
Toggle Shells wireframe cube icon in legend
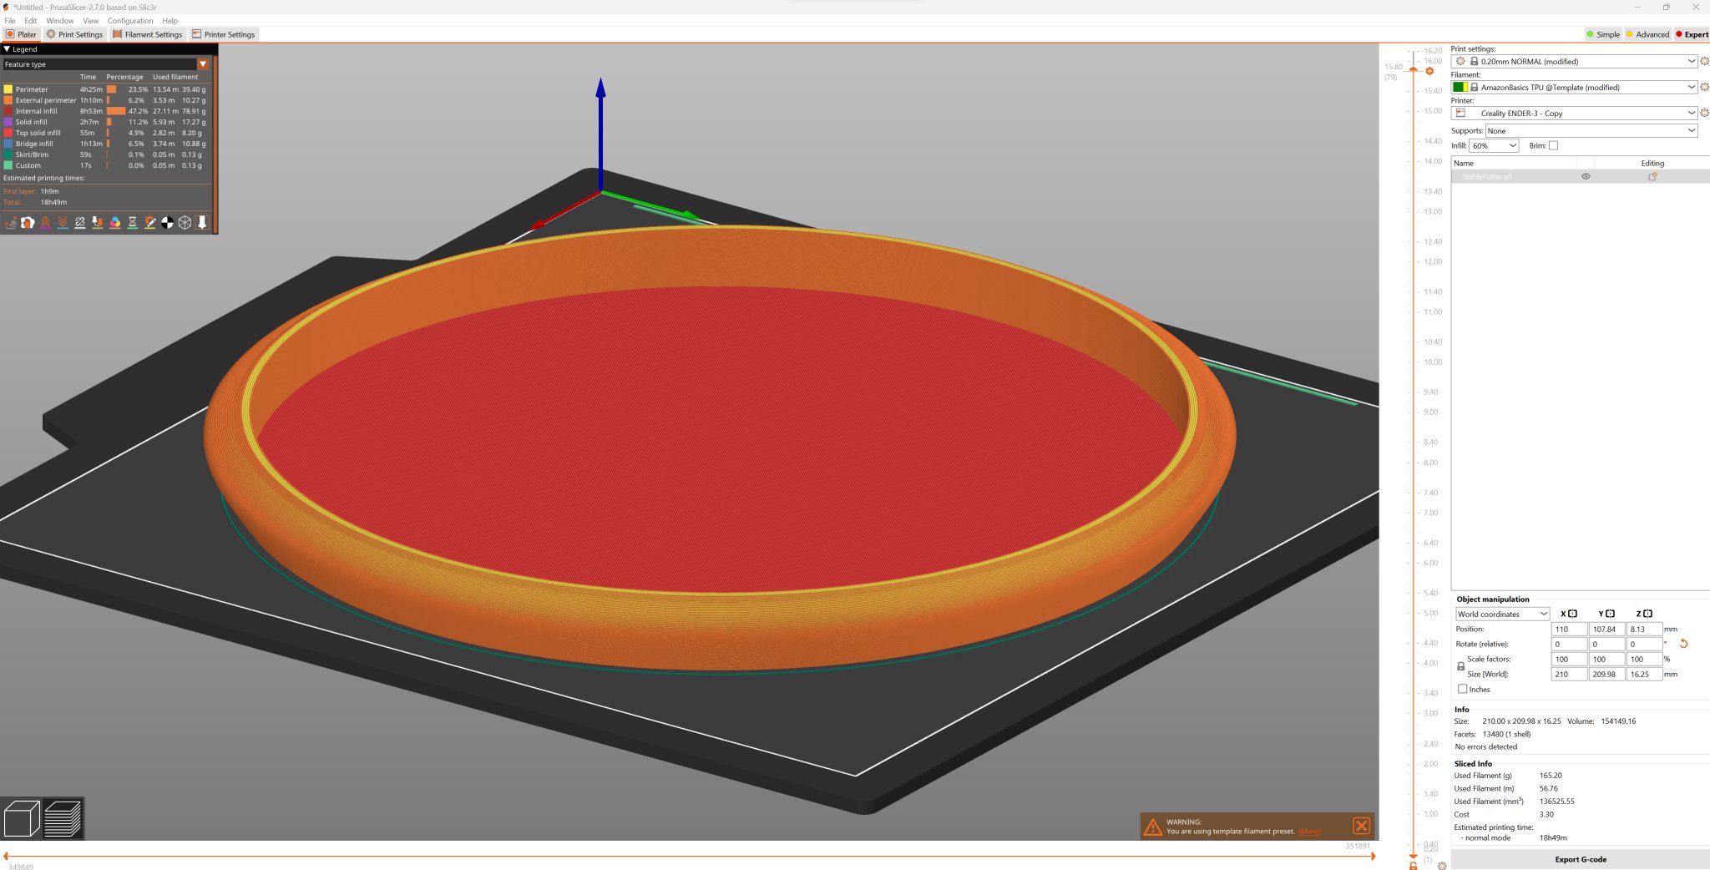coord(185,222)
